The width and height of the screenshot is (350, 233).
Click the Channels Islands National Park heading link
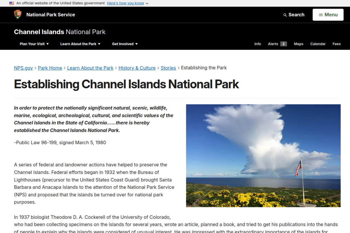[x=60, y=32]
